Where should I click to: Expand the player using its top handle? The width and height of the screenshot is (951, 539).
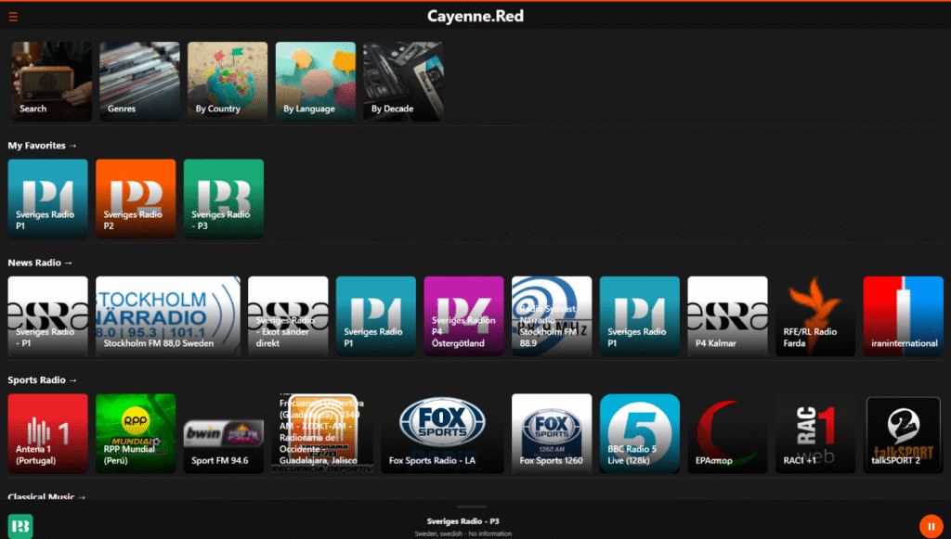472,507
